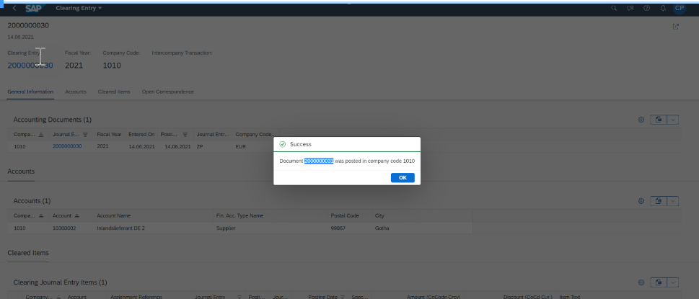Click the SAP logo
This screenshot has height=299, width=699.
click(x=34, y=9)
